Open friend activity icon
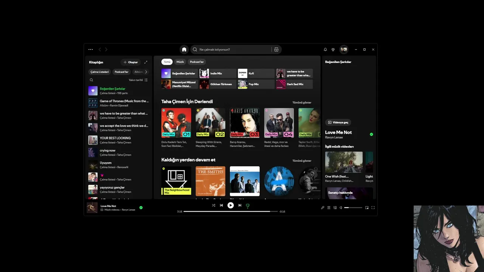The width and height of the screenshot is (484, 272). click(333, 49)
